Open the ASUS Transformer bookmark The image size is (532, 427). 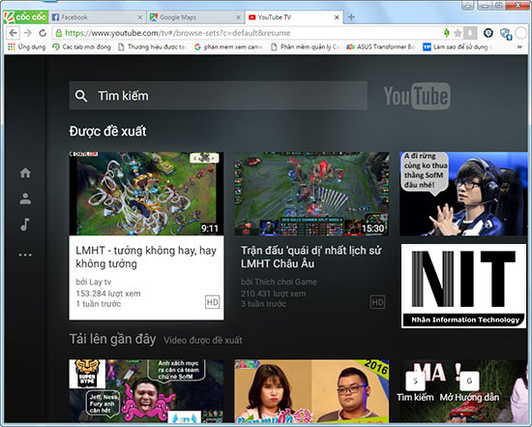(381, 46)
